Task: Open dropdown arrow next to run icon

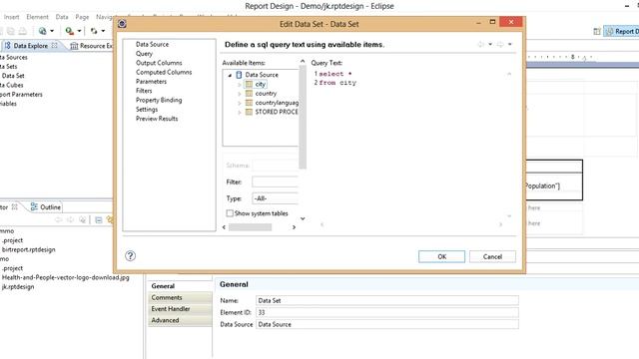Action: pos(79,31)
